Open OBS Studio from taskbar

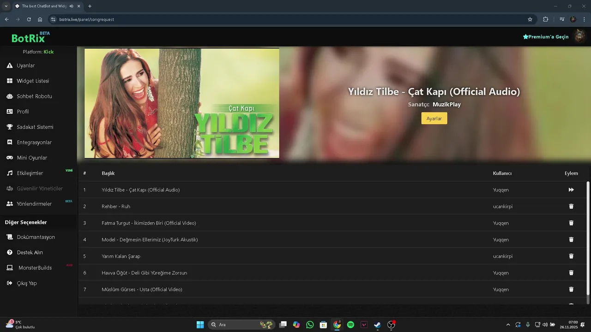point(391,325)
